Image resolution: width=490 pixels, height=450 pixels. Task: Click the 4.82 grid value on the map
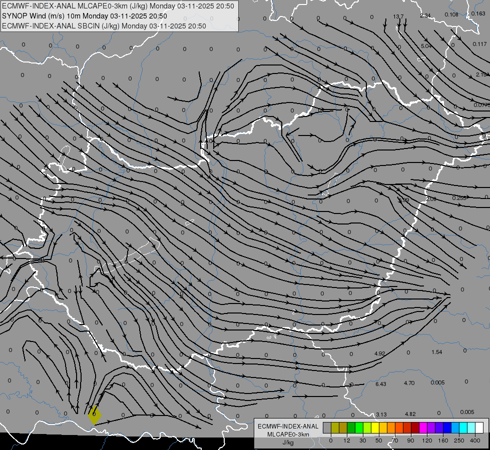(410, 414)
